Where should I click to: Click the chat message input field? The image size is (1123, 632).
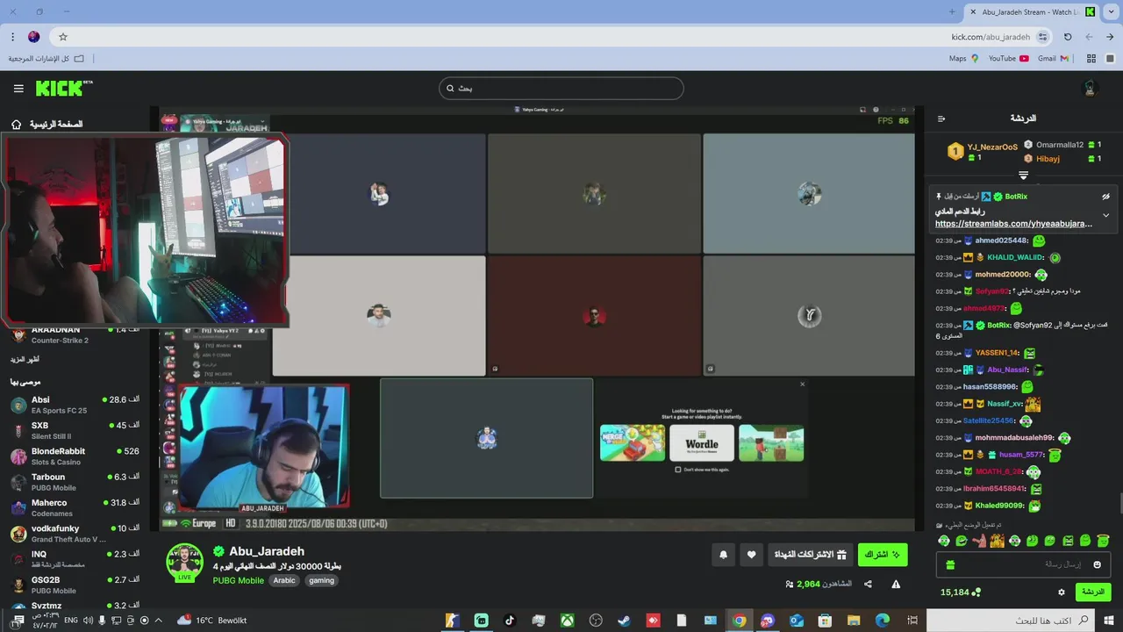[1023, 564]
